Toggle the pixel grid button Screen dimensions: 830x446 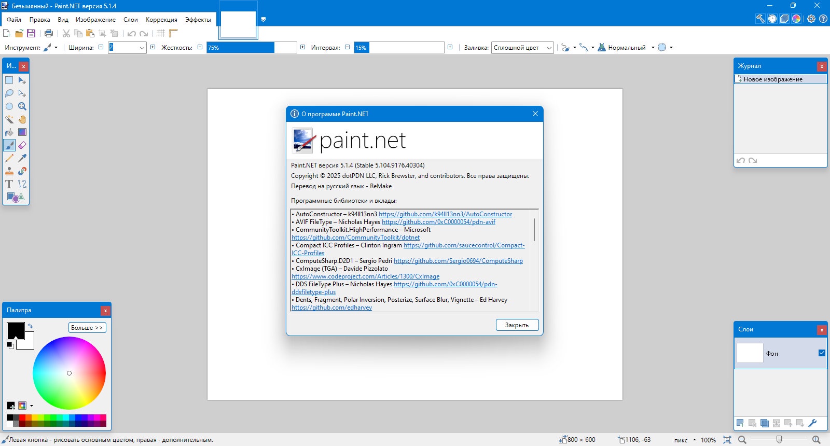tap(161, 33)
